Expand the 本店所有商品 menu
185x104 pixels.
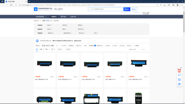point(41,17)
